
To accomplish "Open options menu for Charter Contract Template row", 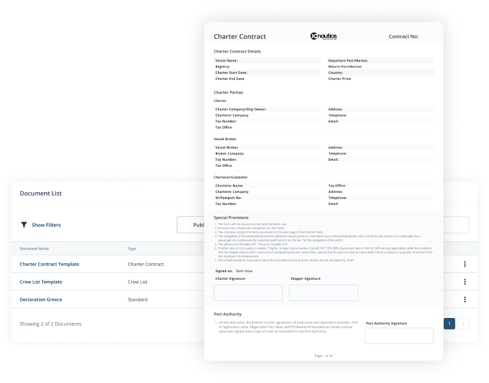I will [464, 264].
